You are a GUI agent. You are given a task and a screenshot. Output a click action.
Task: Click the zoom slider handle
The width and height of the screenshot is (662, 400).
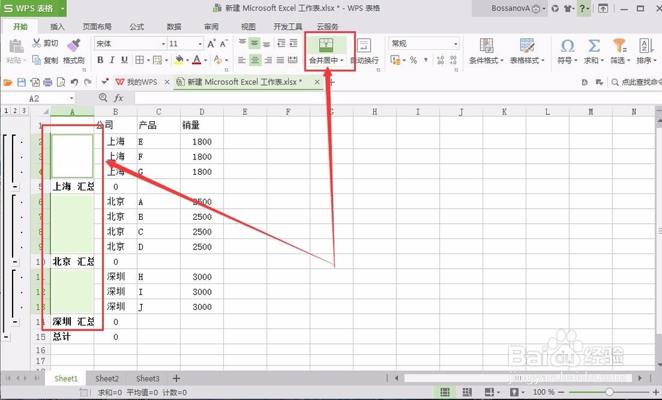tap(609, 392)
